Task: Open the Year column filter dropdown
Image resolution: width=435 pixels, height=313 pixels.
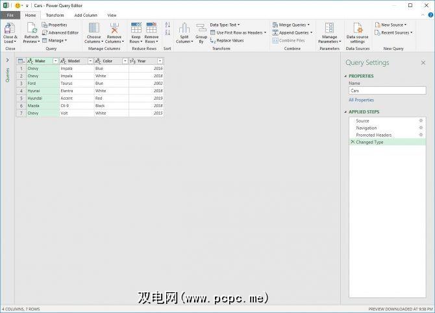Action: coord(160,61)
